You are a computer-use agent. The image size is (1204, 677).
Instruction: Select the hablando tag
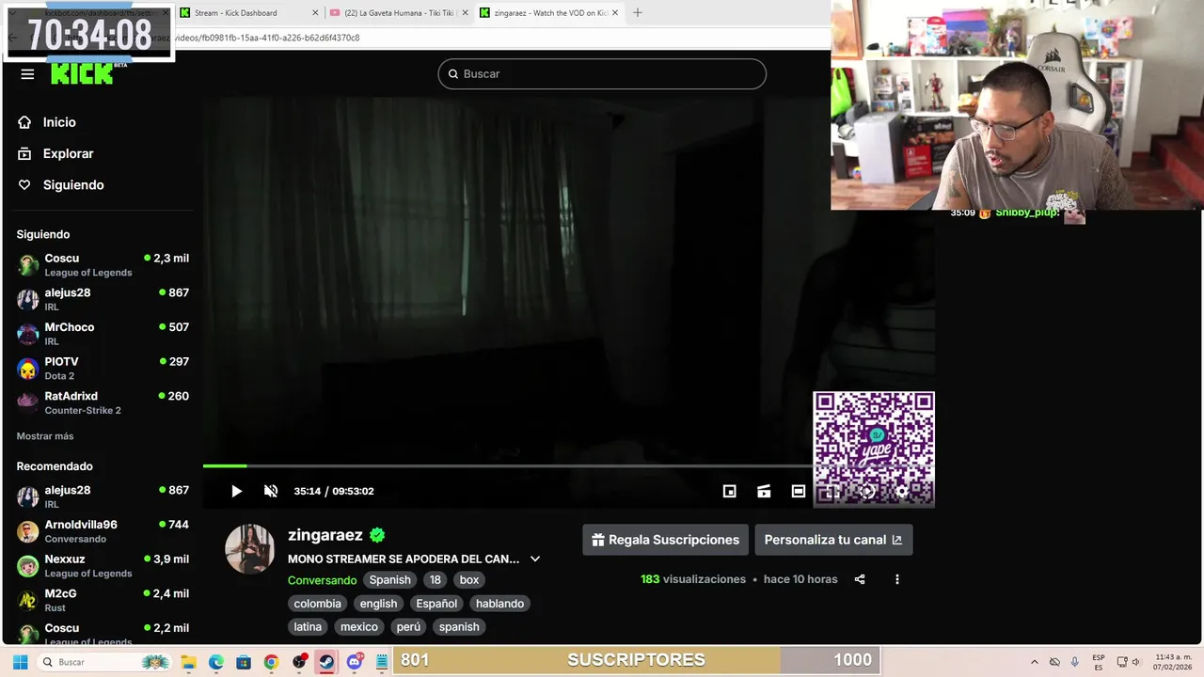pos(499,604)
